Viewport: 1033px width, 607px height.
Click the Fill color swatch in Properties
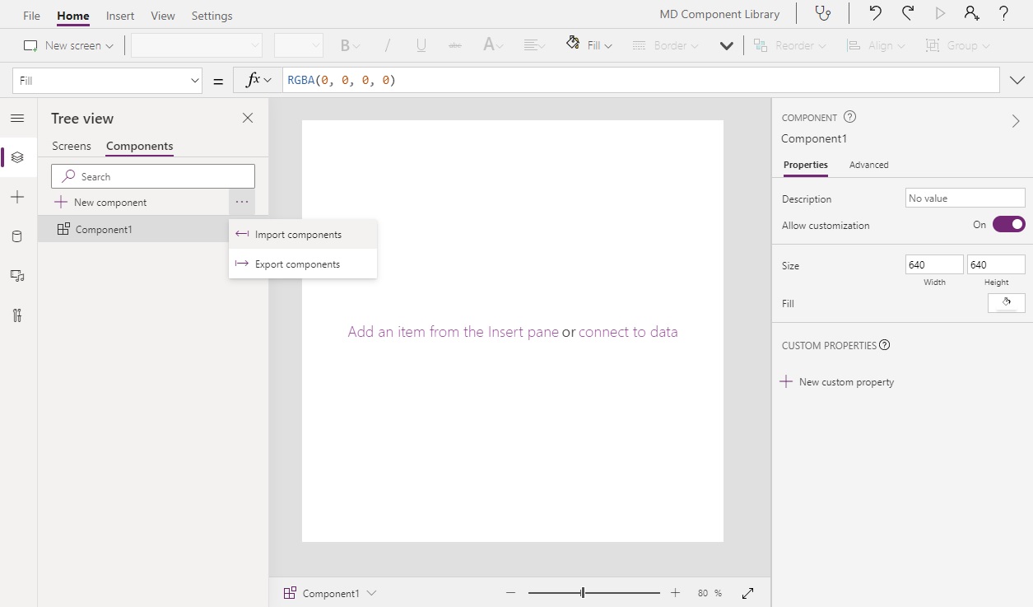1006,303
